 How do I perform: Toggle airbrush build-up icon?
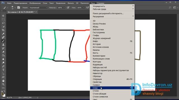click(88, 7)
